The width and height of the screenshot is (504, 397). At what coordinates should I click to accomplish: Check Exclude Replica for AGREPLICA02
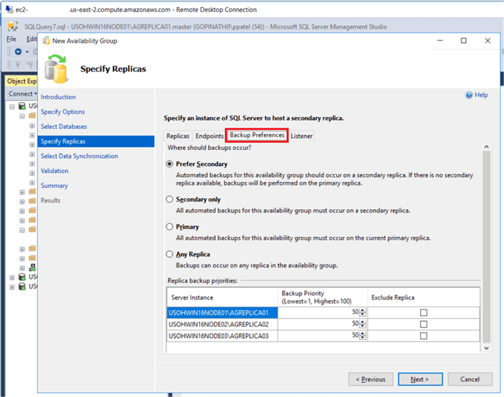pyautogui.click(x=424, y=324)
